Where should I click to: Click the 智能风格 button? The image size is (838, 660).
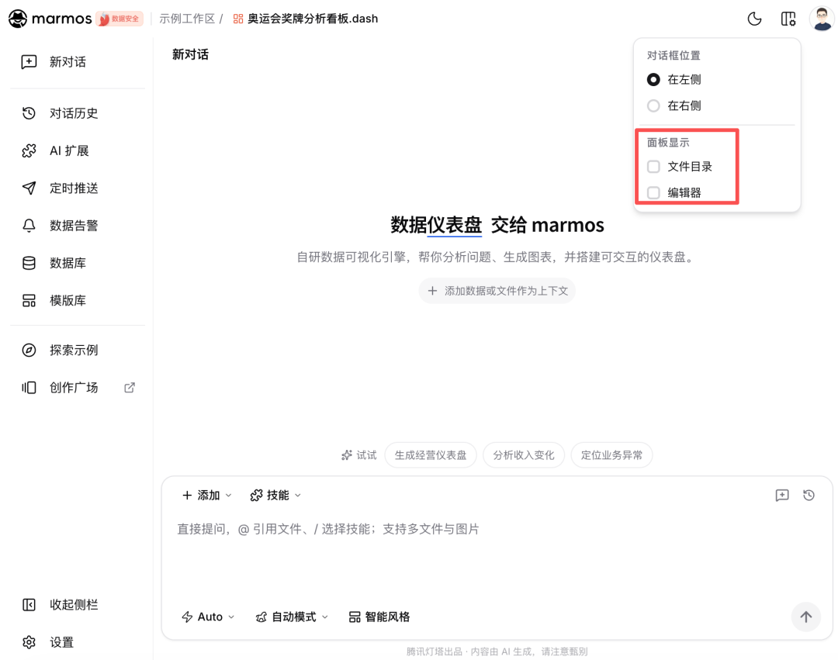pyautogui.click(x=379, y=617)
